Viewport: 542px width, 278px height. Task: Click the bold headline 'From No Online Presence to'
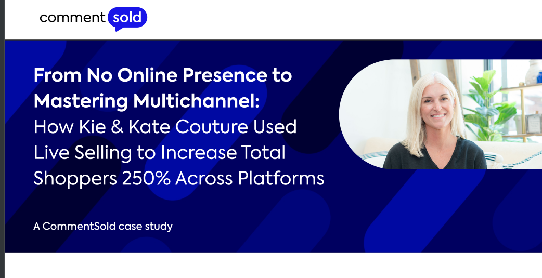(163, 75)
